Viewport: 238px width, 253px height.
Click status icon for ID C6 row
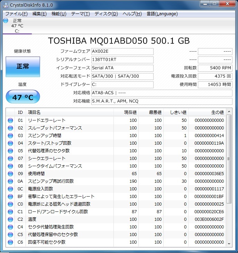click(10, 242)
